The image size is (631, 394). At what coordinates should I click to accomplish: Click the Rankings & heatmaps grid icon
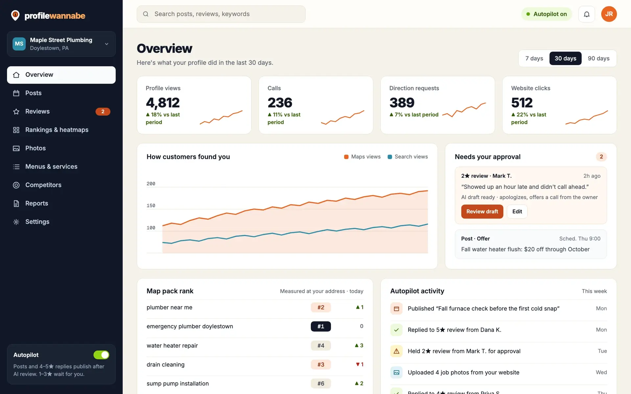click(x=16, y=130)
